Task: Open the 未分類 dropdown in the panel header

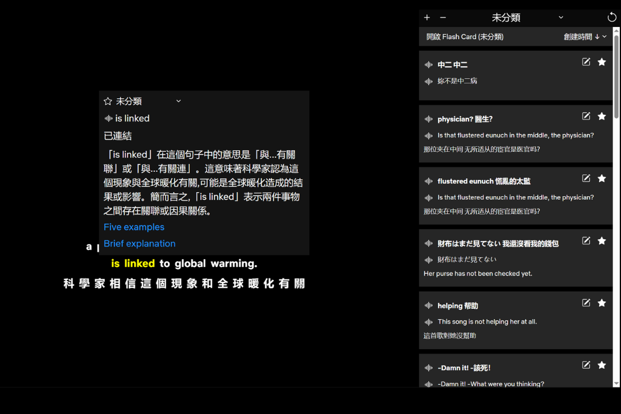Action: point(561,18)
